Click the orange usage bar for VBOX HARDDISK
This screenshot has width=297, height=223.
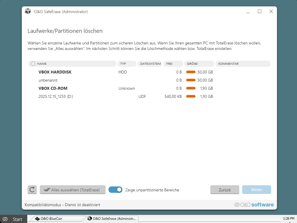(191, 72)
